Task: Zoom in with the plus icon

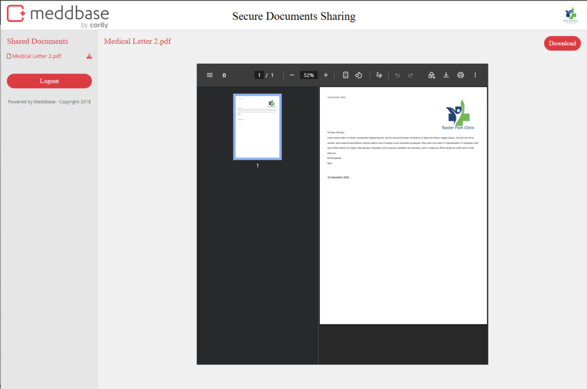Action: 326,75
